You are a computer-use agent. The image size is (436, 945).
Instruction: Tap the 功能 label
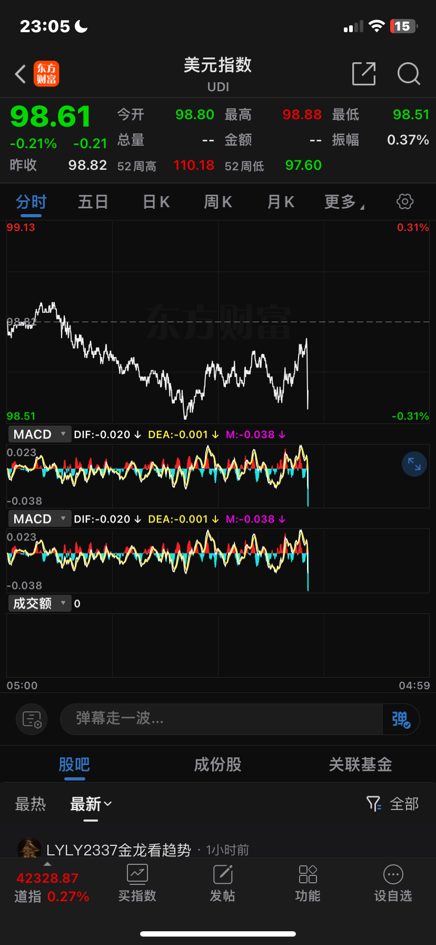pos(308,895)
